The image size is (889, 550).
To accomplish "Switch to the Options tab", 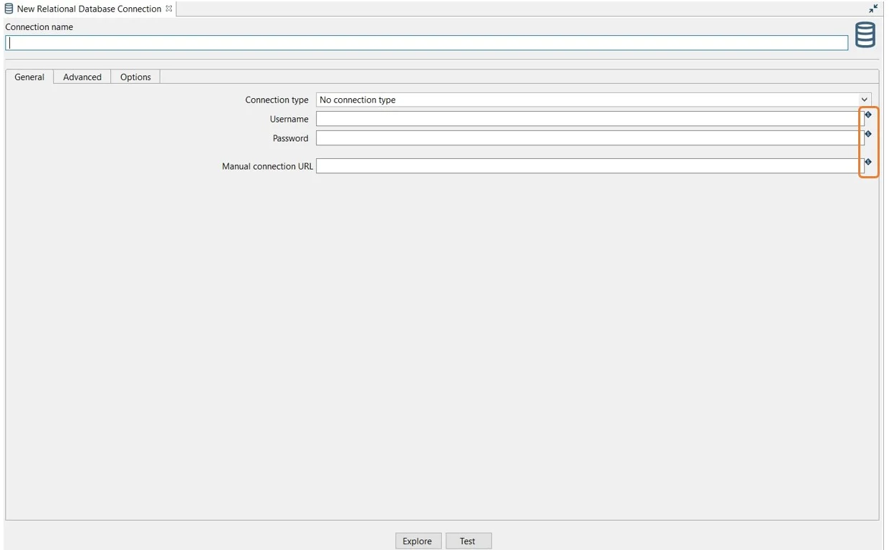I will tap(135, 77).
